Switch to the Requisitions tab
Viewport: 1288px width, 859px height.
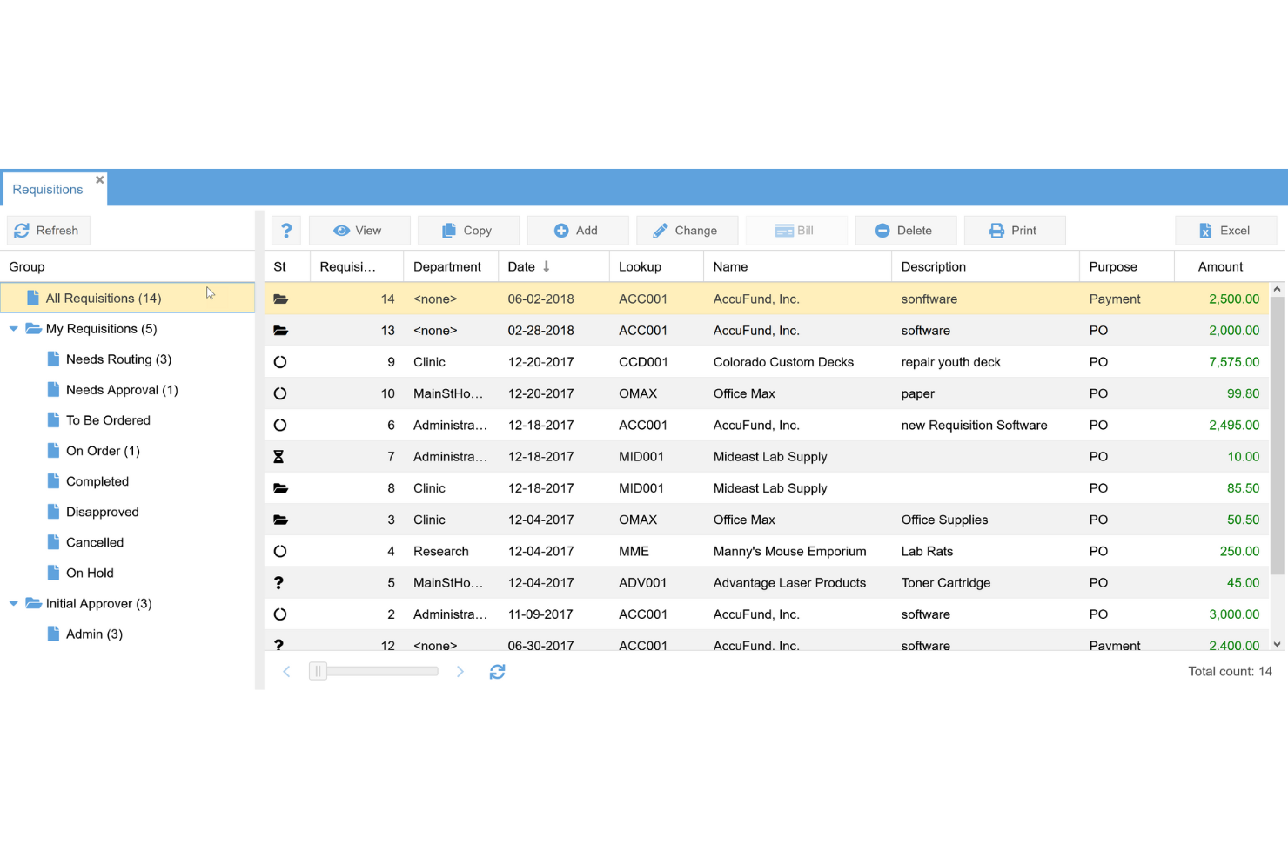tap(47, 189)
